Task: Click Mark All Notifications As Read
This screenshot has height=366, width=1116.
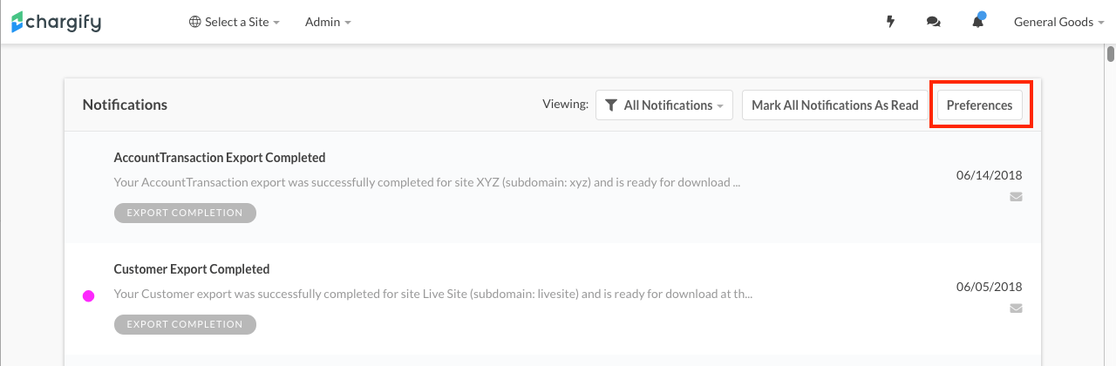Action: click(x=834, y=105)
